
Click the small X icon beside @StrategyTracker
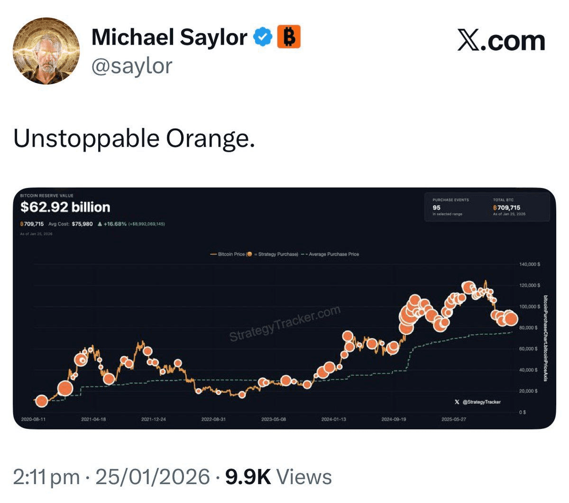tap(457, 402)
